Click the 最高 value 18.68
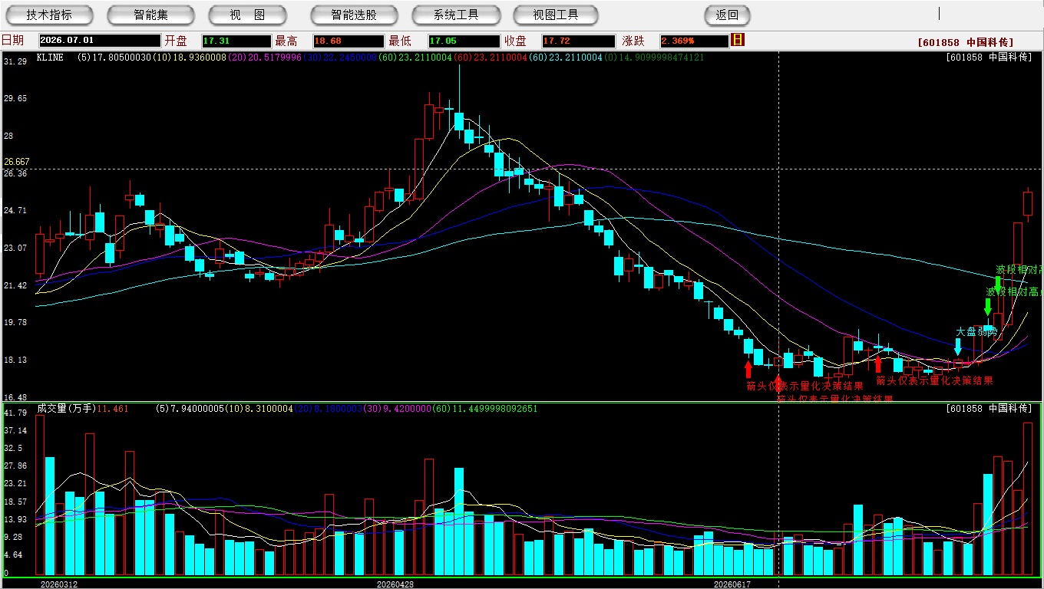The image size is (1044, 589). [x=349, y=41]
